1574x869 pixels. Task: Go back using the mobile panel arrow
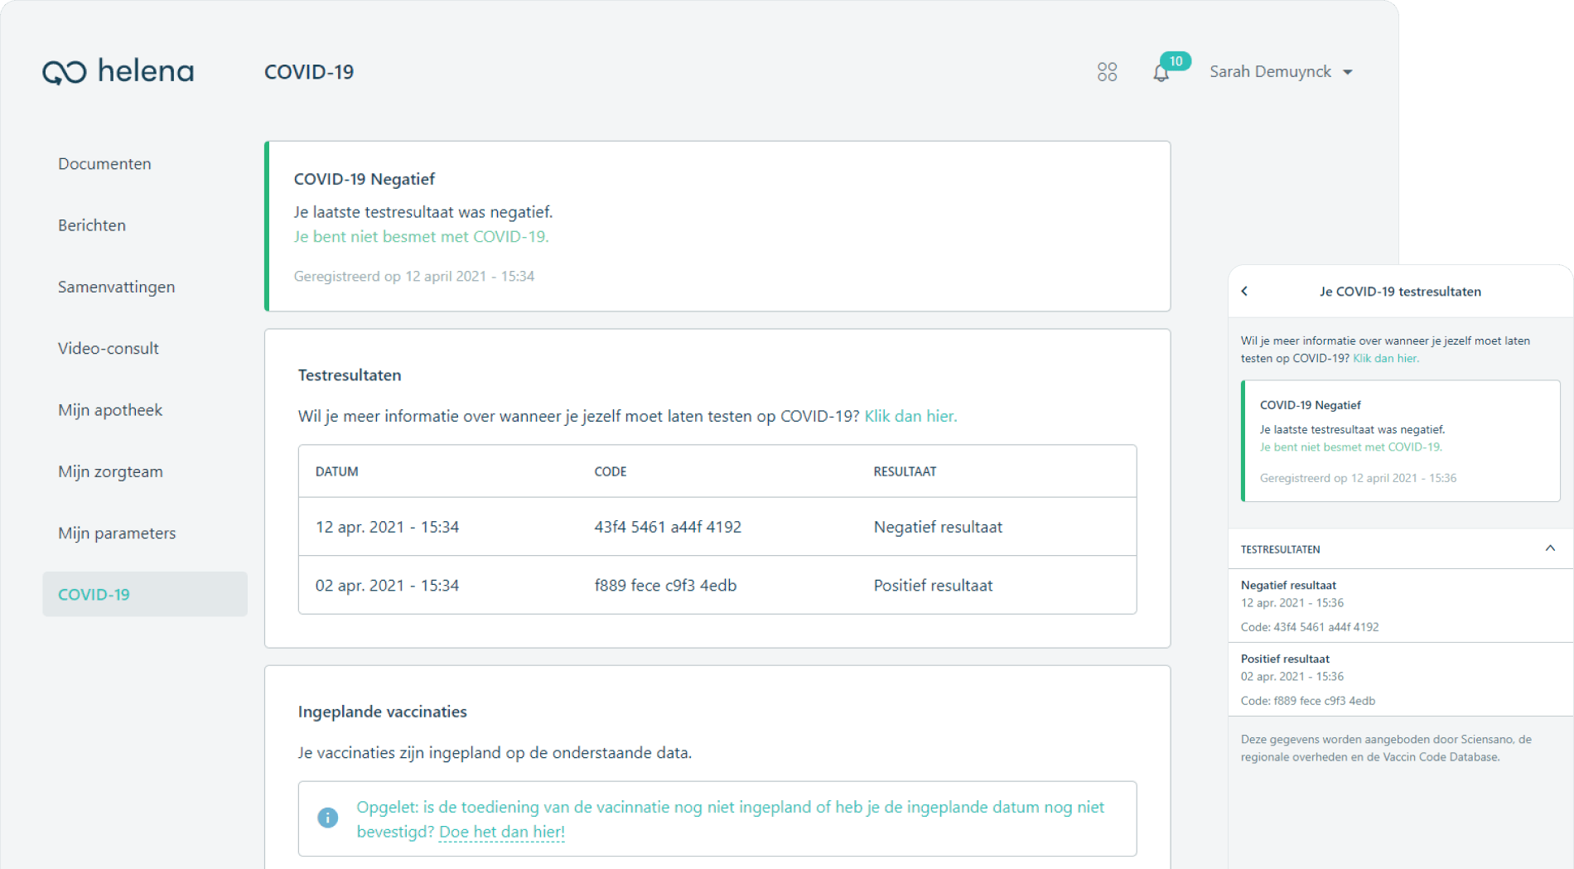[1244, 291]
